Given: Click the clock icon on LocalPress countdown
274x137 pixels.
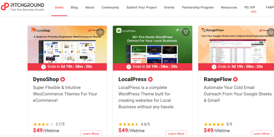Looking at the screenshot, I should pos(129,67).
